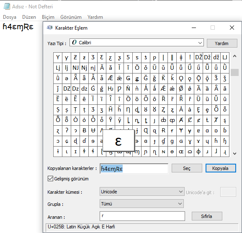This screenshot has height=233, width=242.
Task: Select the ɲ n with left hook character
Action: tap(146, 152)
